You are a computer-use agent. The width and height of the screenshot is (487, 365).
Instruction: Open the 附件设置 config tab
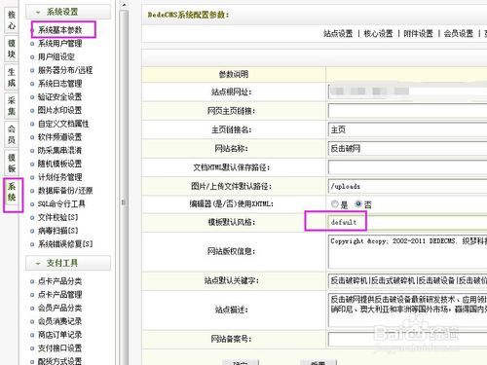pos(418,33)
